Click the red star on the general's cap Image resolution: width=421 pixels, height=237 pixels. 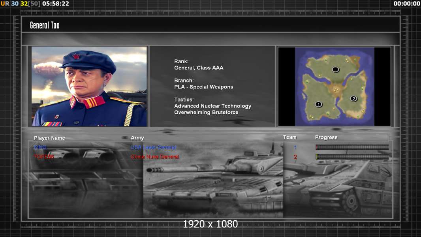point(76,56)
